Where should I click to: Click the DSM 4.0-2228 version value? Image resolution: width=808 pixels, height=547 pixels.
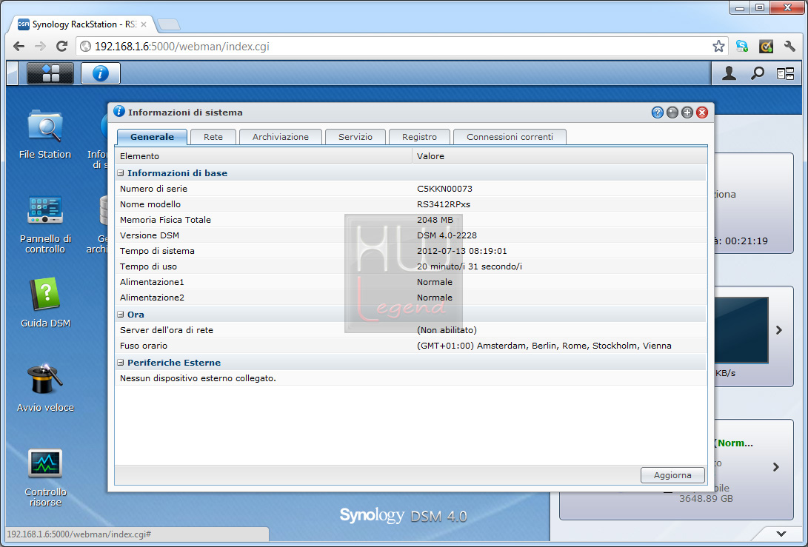click(447, 235)
